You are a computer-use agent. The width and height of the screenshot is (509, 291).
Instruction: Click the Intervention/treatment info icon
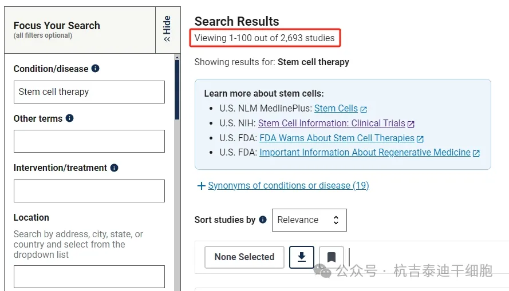tap(115, 168)
